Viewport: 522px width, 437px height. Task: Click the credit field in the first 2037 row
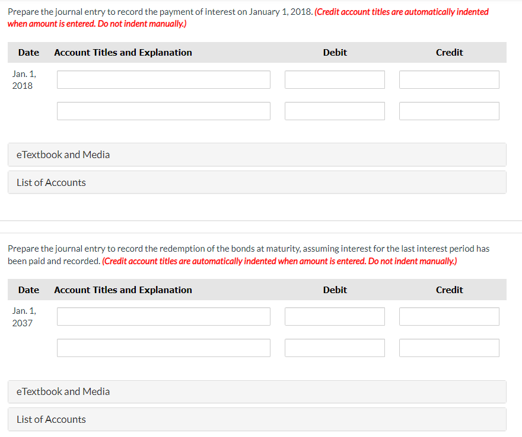point(449,316)
